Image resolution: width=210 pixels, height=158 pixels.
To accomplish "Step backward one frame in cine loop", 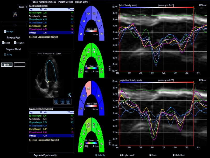I will 62,102.
